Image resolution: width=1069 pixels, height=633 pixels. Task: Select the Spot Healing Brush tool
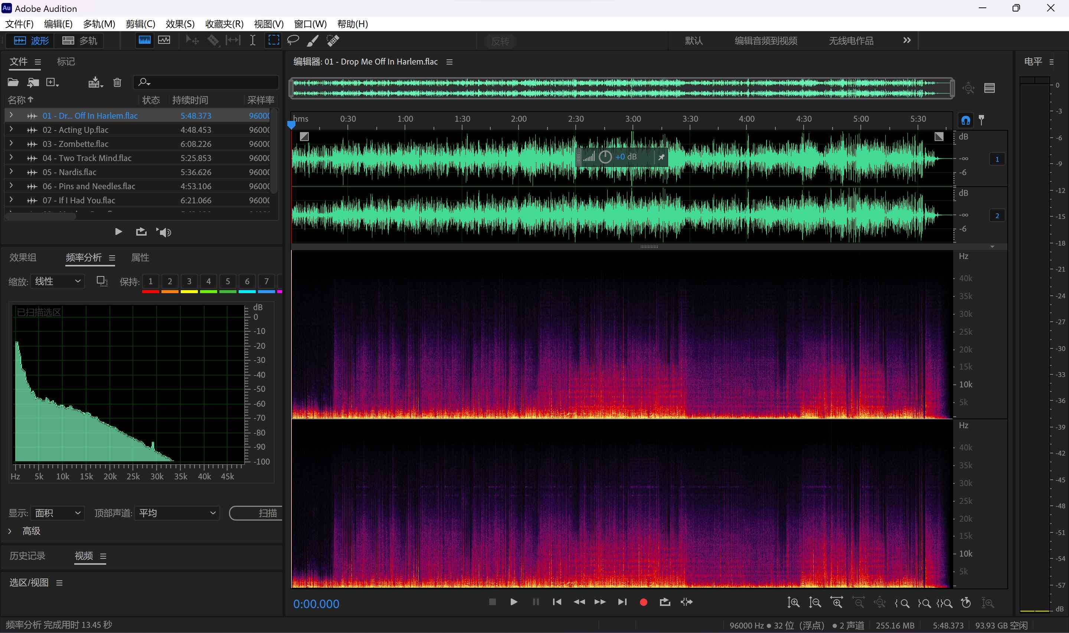333,40
